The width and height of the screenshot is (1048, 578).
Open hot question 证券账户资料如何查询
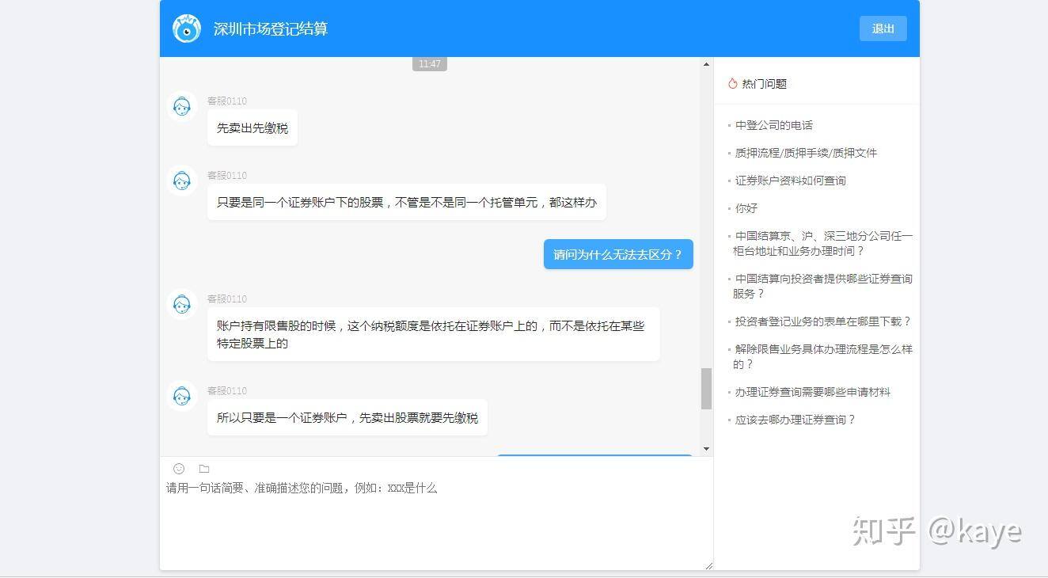790,181
